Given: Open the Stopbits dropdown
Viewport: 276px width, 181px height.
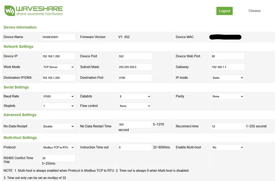Looking at the screenshot, I should pyautogui.click(x=58, y=106).
